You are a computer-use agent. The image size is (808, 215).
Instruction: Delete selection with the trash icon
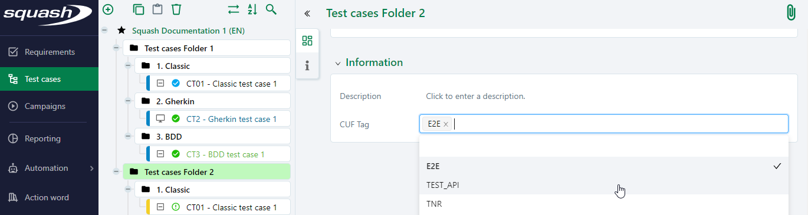(176, 9)
